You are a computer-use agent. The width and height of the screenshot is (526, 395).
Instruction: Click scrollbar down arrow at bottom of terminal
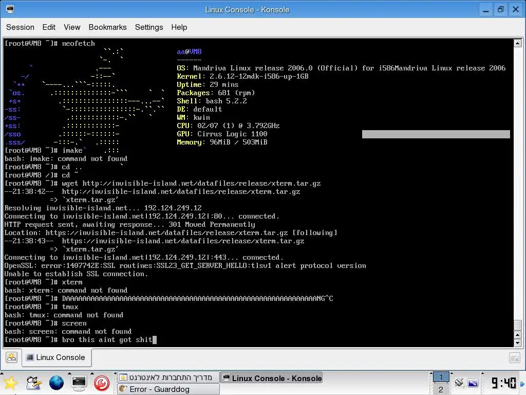[x=518, y=343]
